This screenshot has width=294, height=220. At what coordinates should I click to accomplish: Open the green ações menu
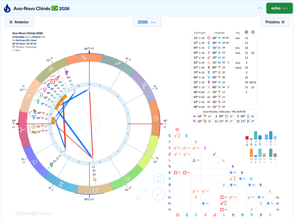pos(279,8)
